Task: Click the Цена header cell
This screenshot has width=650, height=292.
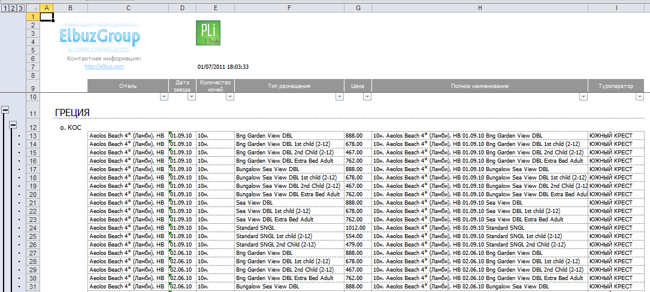Action: coord(358,86)
